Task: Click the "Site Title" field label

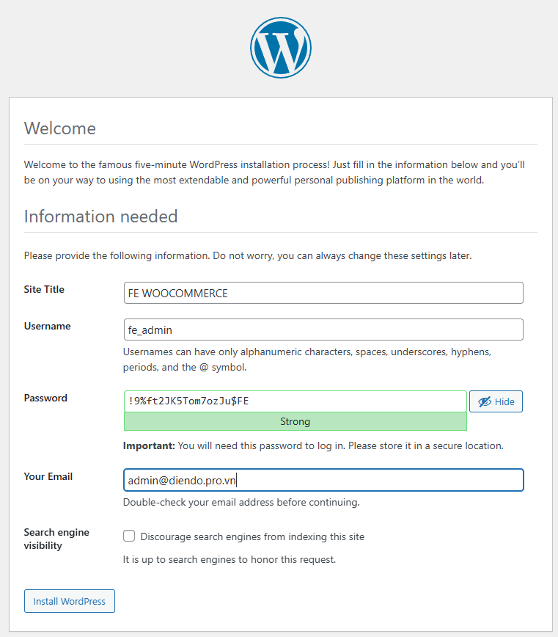Action: (x=44, y=289)
